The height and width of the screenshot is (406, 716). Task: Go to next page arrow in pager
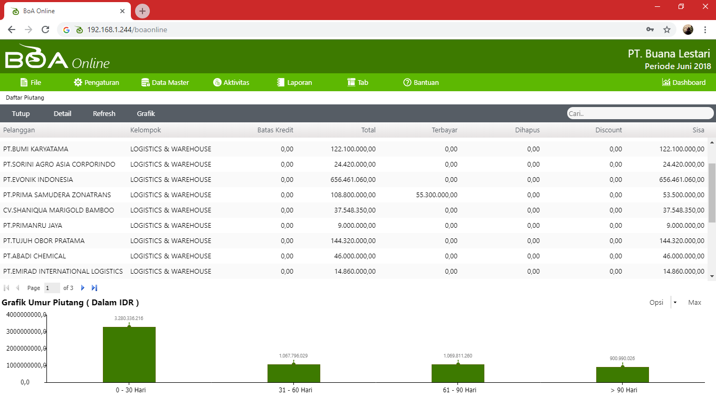83,288
